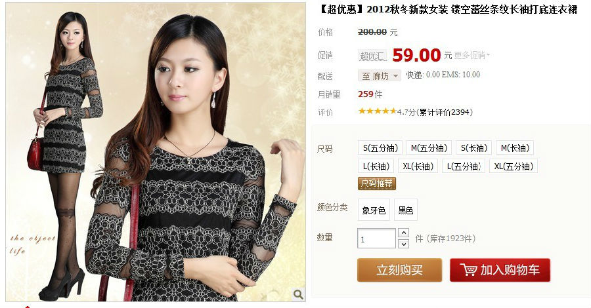Click the quantity input field
This screenshot has height=308, width=591.
376,239
